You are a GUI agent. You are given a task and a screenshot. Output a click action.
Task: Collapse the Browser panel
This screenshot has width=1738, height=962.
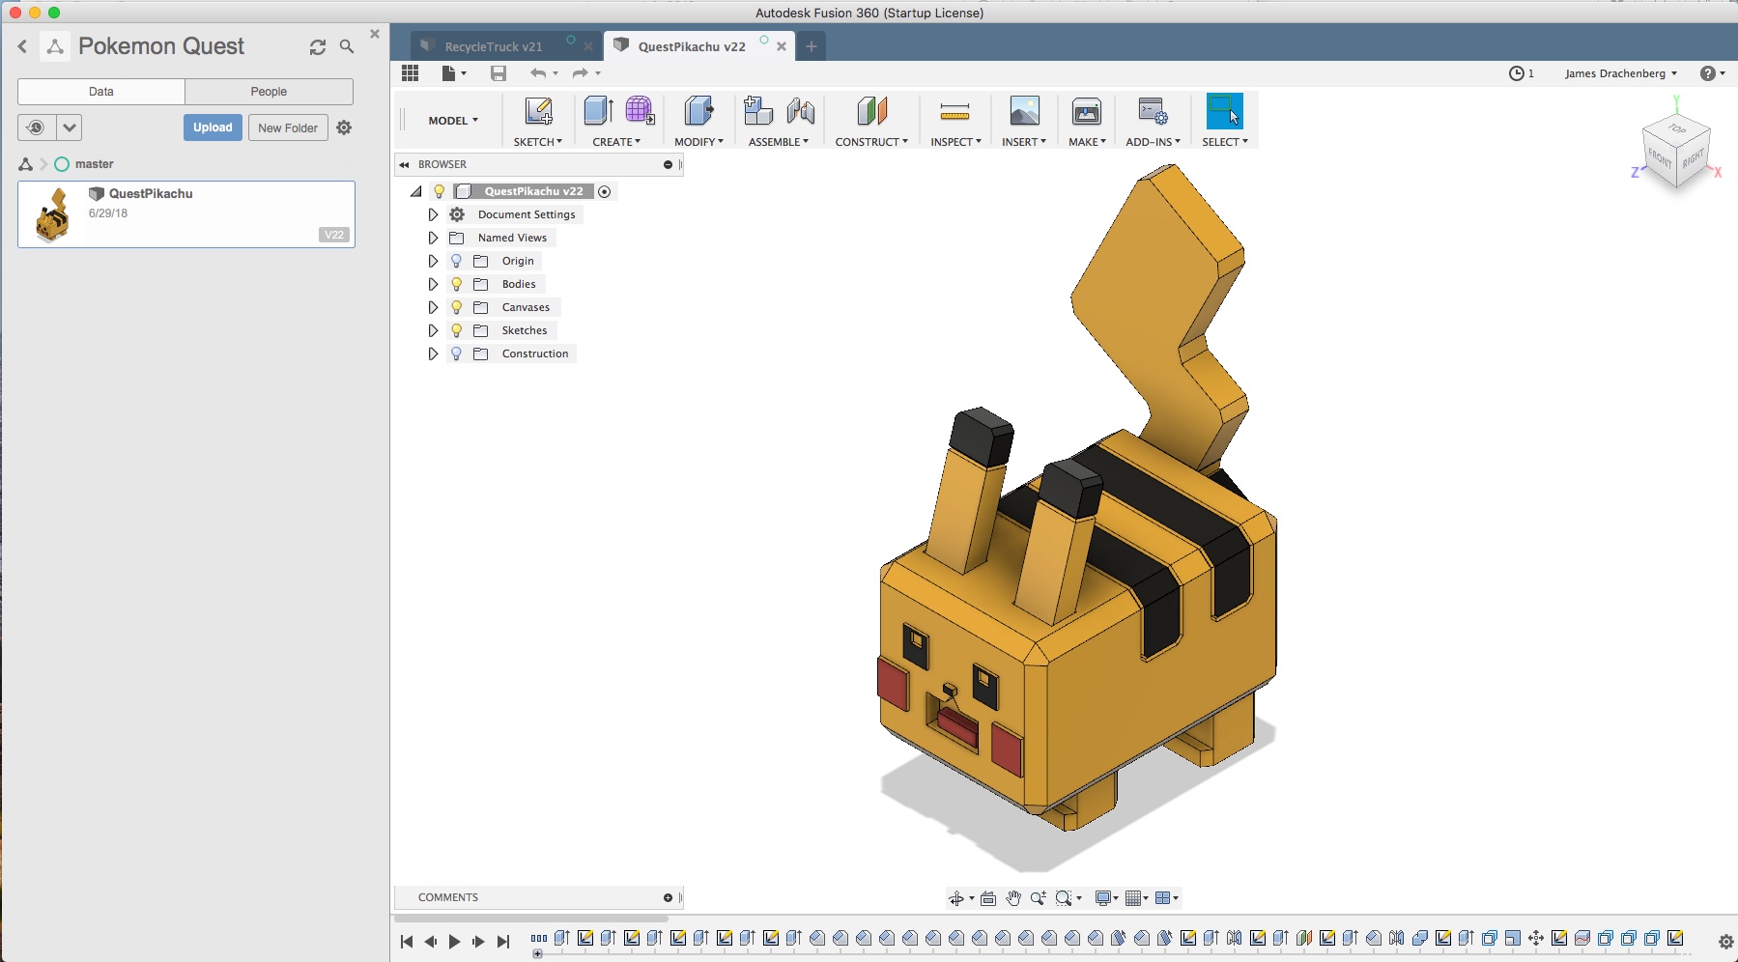coord(405,165)
